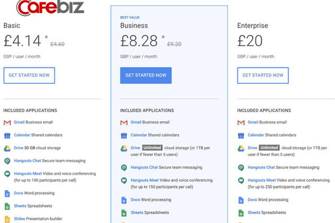Open the Docs link in the Enterprise plan
The width and height of the screenshot is (335, 223).
coord(252,199)
